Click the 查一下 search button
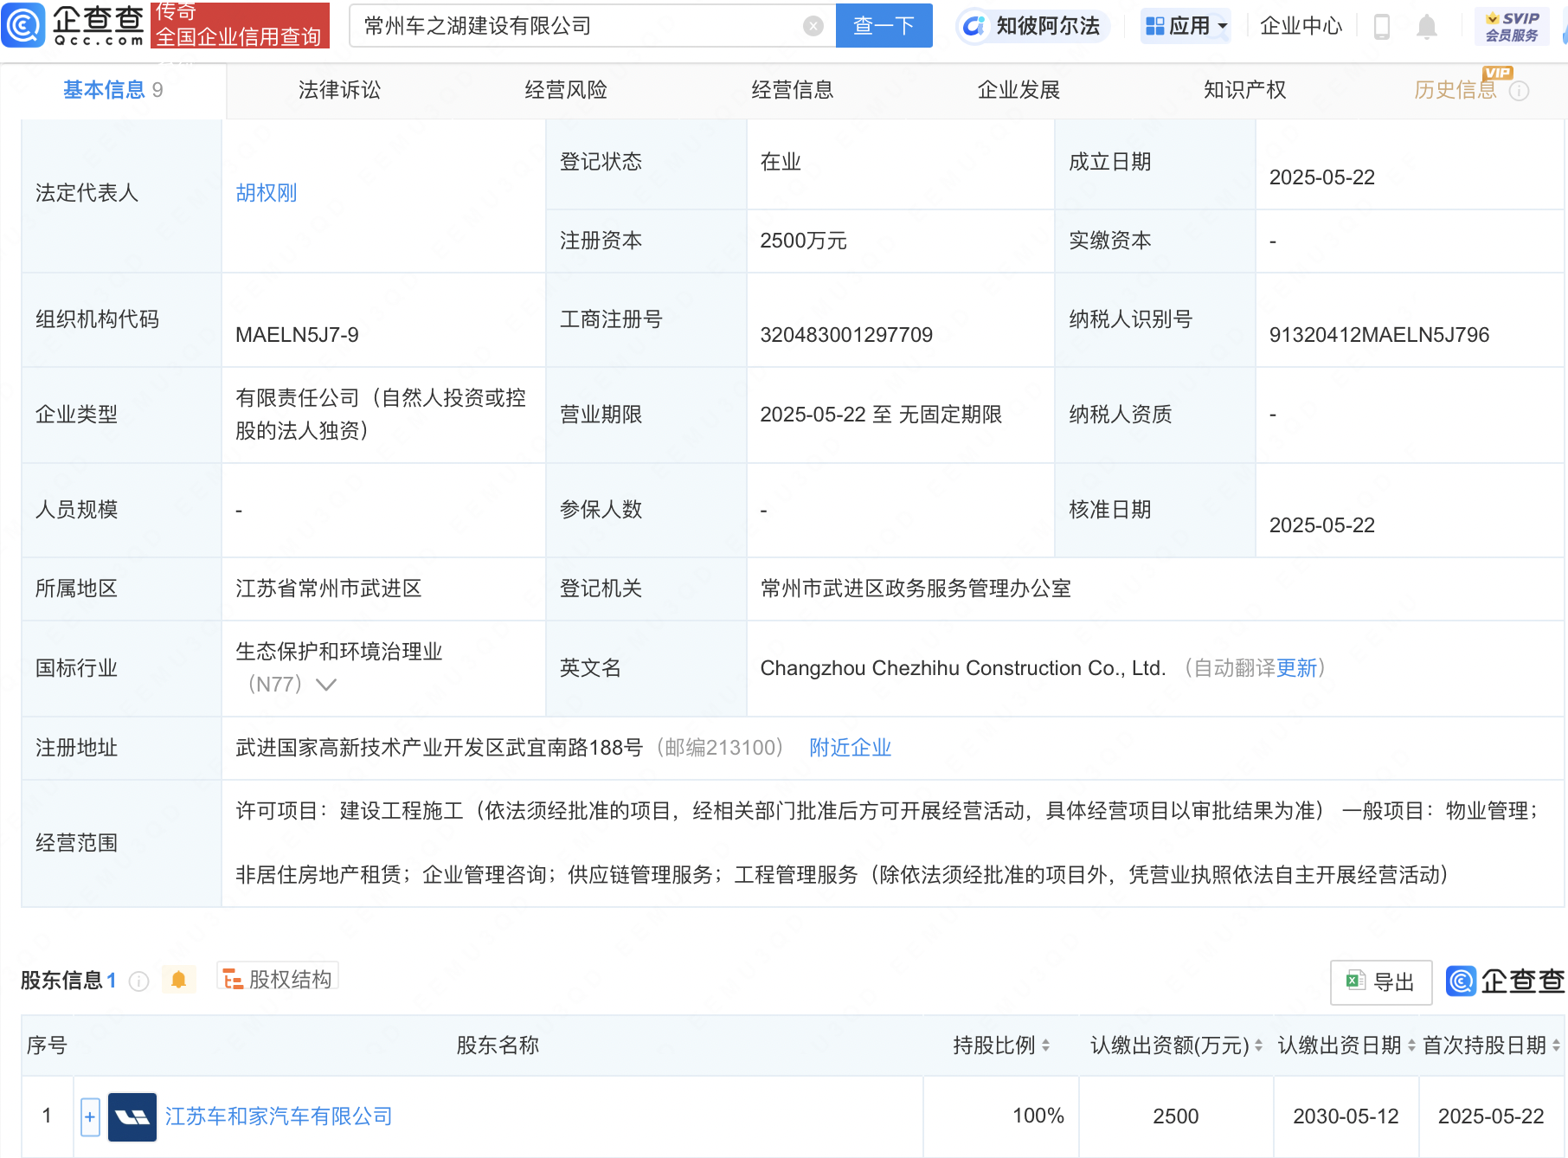This screenshot has height=1158, width=1568. (x=884, y=26)
